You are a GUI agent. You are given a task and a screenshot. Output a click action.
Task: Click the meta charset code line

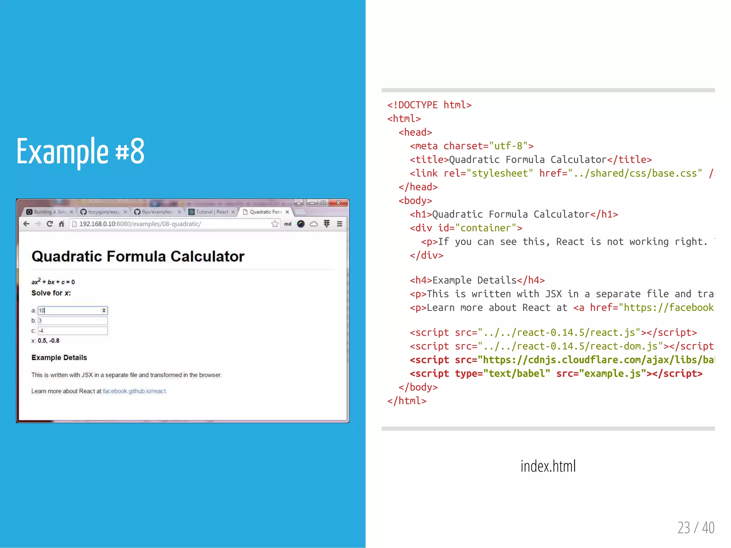[x=472, y=146]
